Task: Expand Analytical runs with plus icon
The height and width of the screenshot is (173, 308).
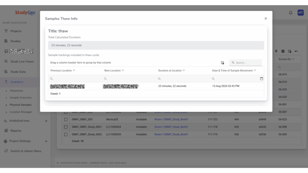Action: tap(46, 121)
